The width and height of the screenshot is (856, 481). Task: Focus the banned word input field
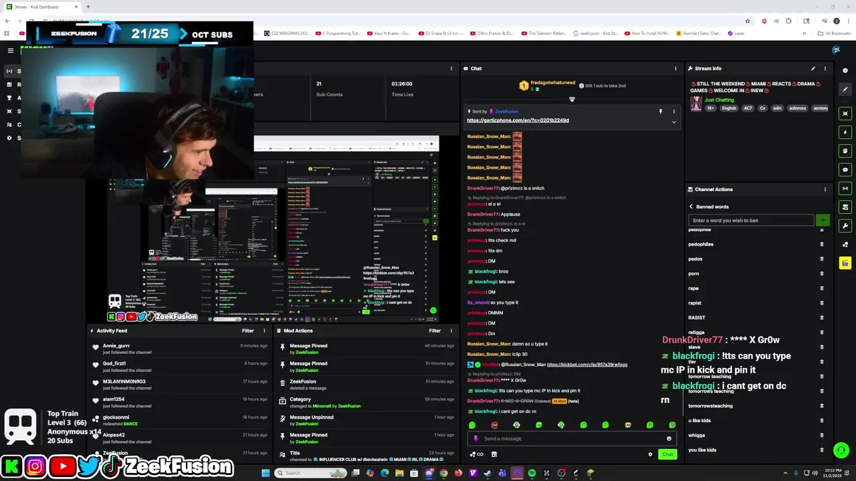(x=752, y=220)
